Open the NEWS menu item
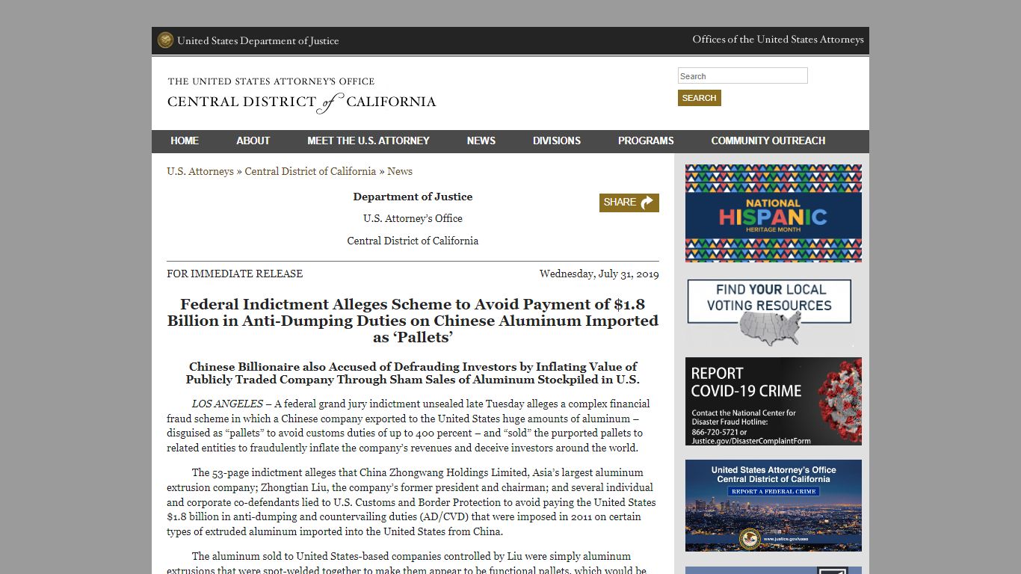Viewport: 1021px width, 574px height. pos(481,141)
